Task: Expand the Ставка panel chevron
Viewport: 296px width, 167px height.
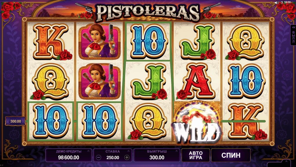Action: coord(129,151)
